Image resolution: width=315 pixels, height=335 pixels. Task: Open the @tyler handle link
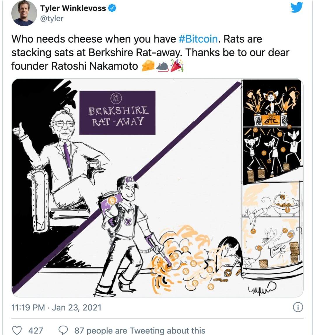point(52,19)
